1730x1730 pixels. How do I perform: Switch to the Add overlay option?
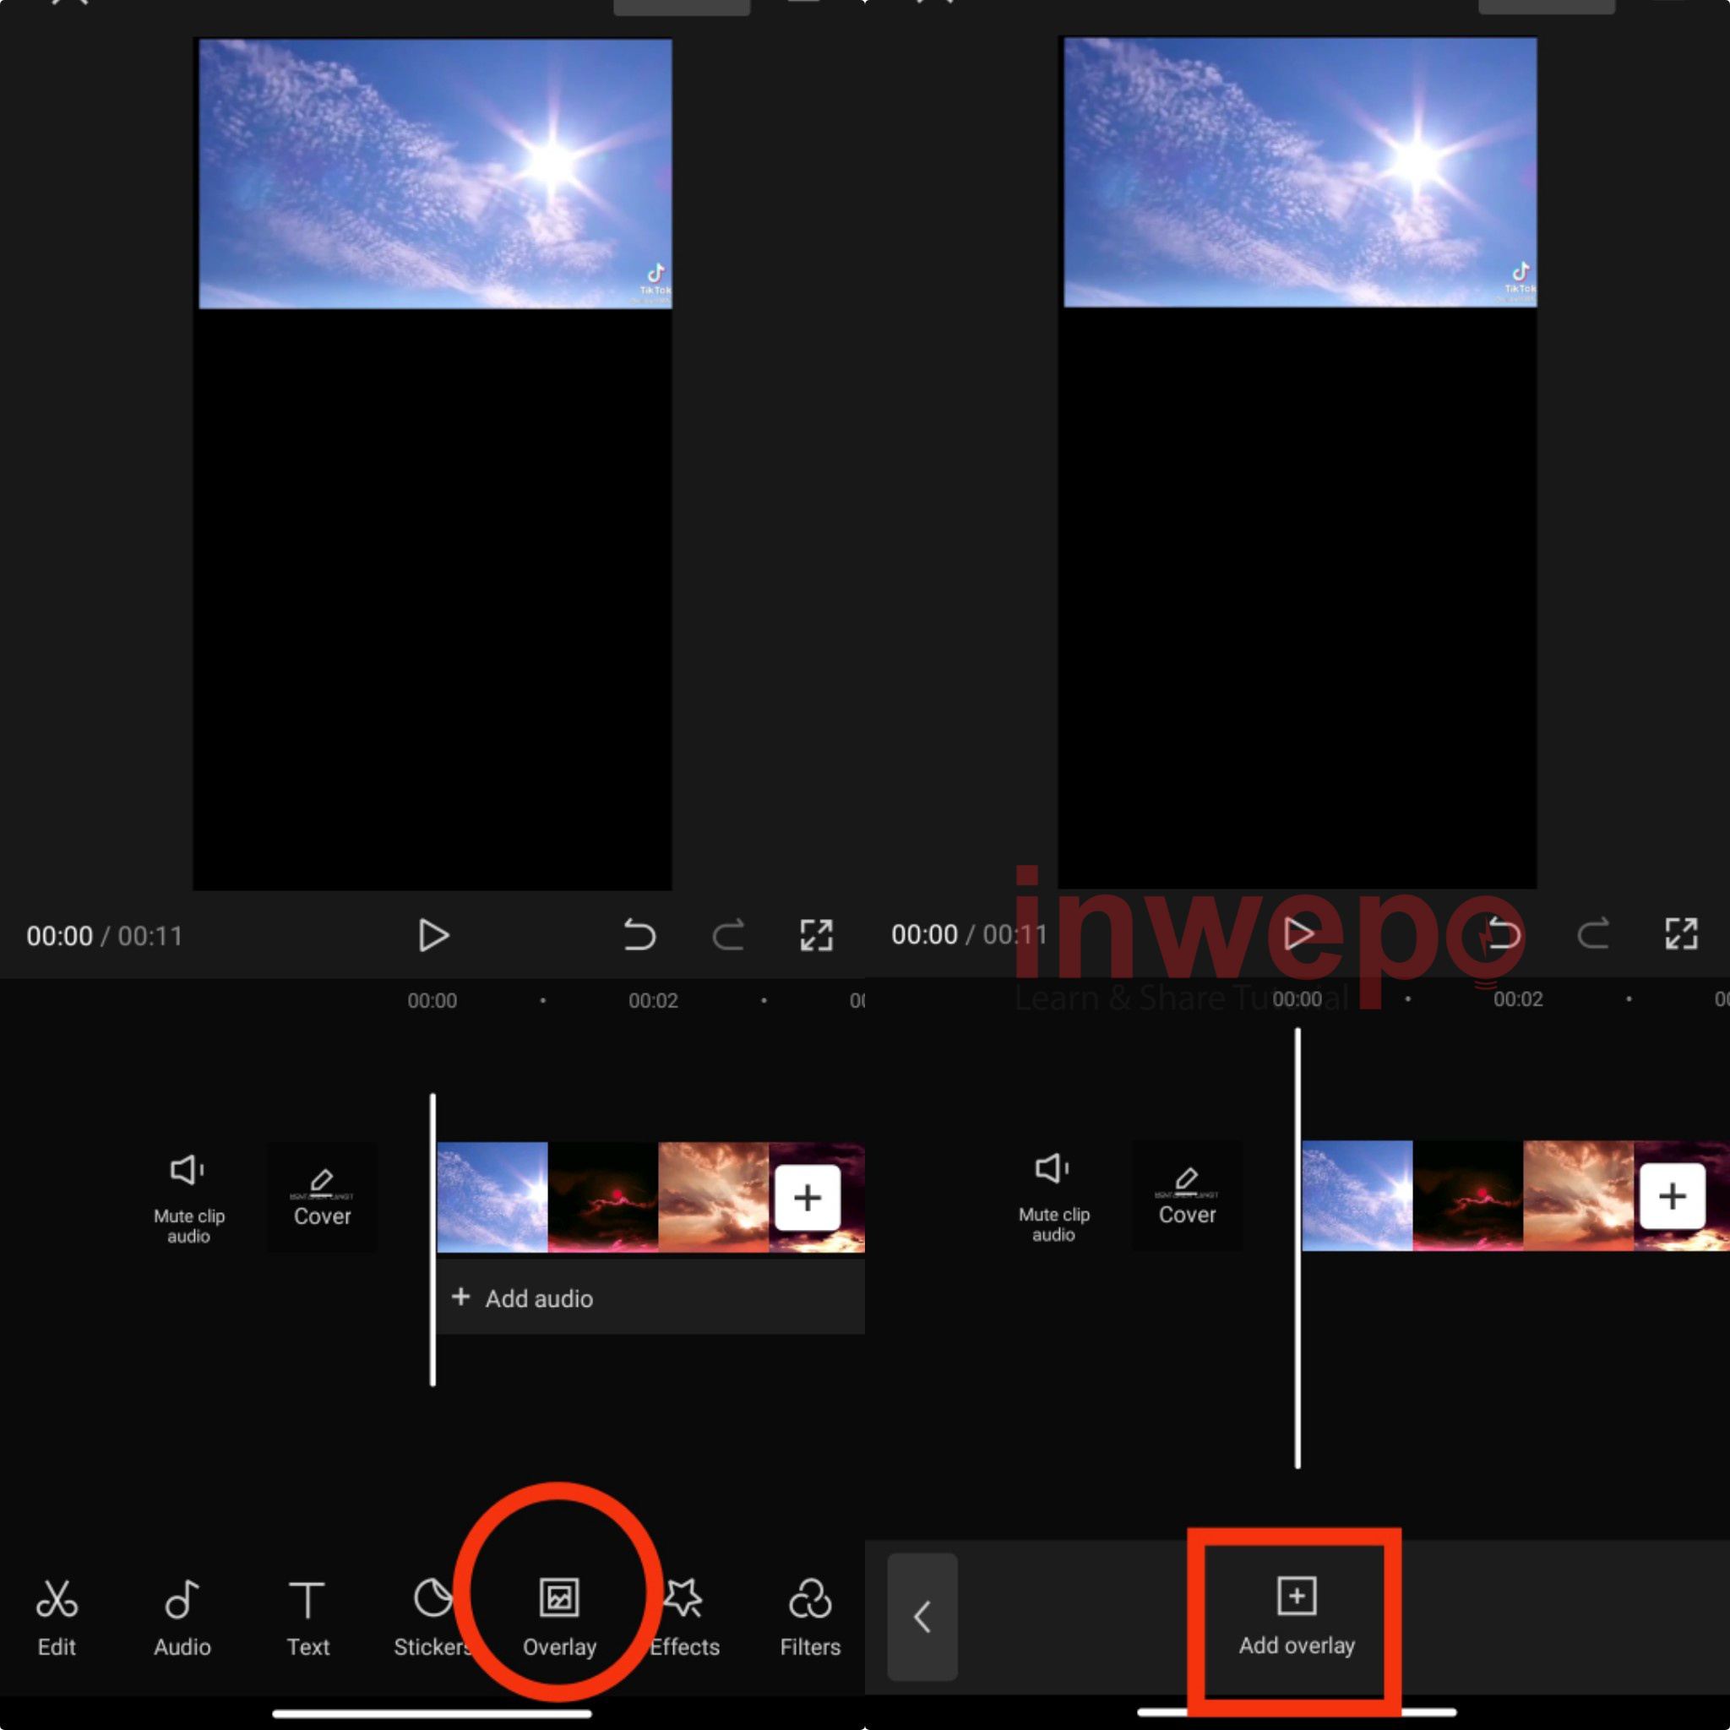1295,1617
